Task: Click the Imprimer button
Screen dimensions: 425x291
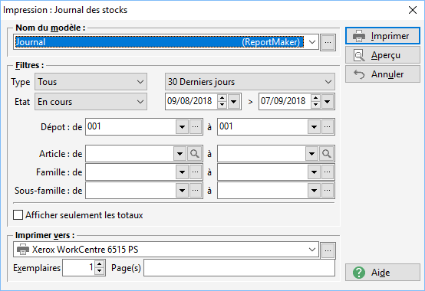Action: 383,36
